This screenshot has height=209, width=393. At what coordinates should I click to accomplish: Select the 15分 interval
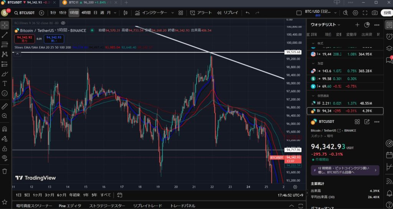(63, 13)
